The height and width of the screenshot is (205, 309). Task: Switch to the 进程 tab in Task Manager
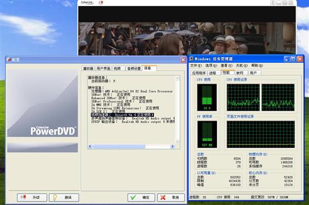point(213,73)
